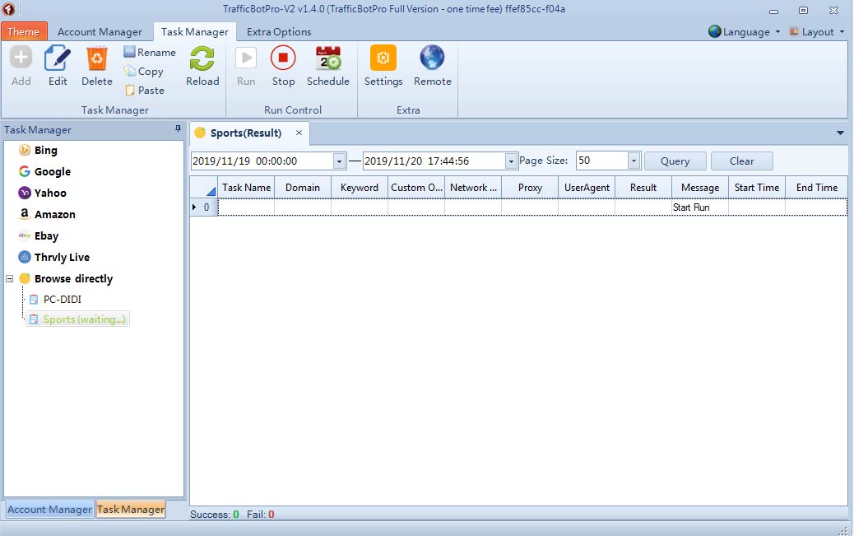The image size is (854, 536).
Task: Open the Page Size dropdown
Action: 634,161
